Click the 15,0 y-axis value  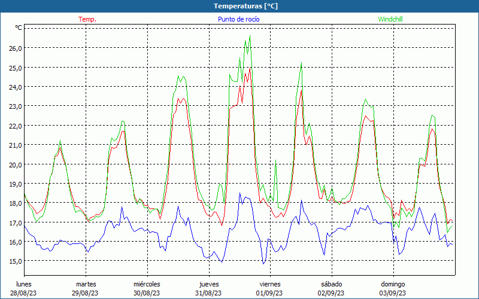[16, 261]
